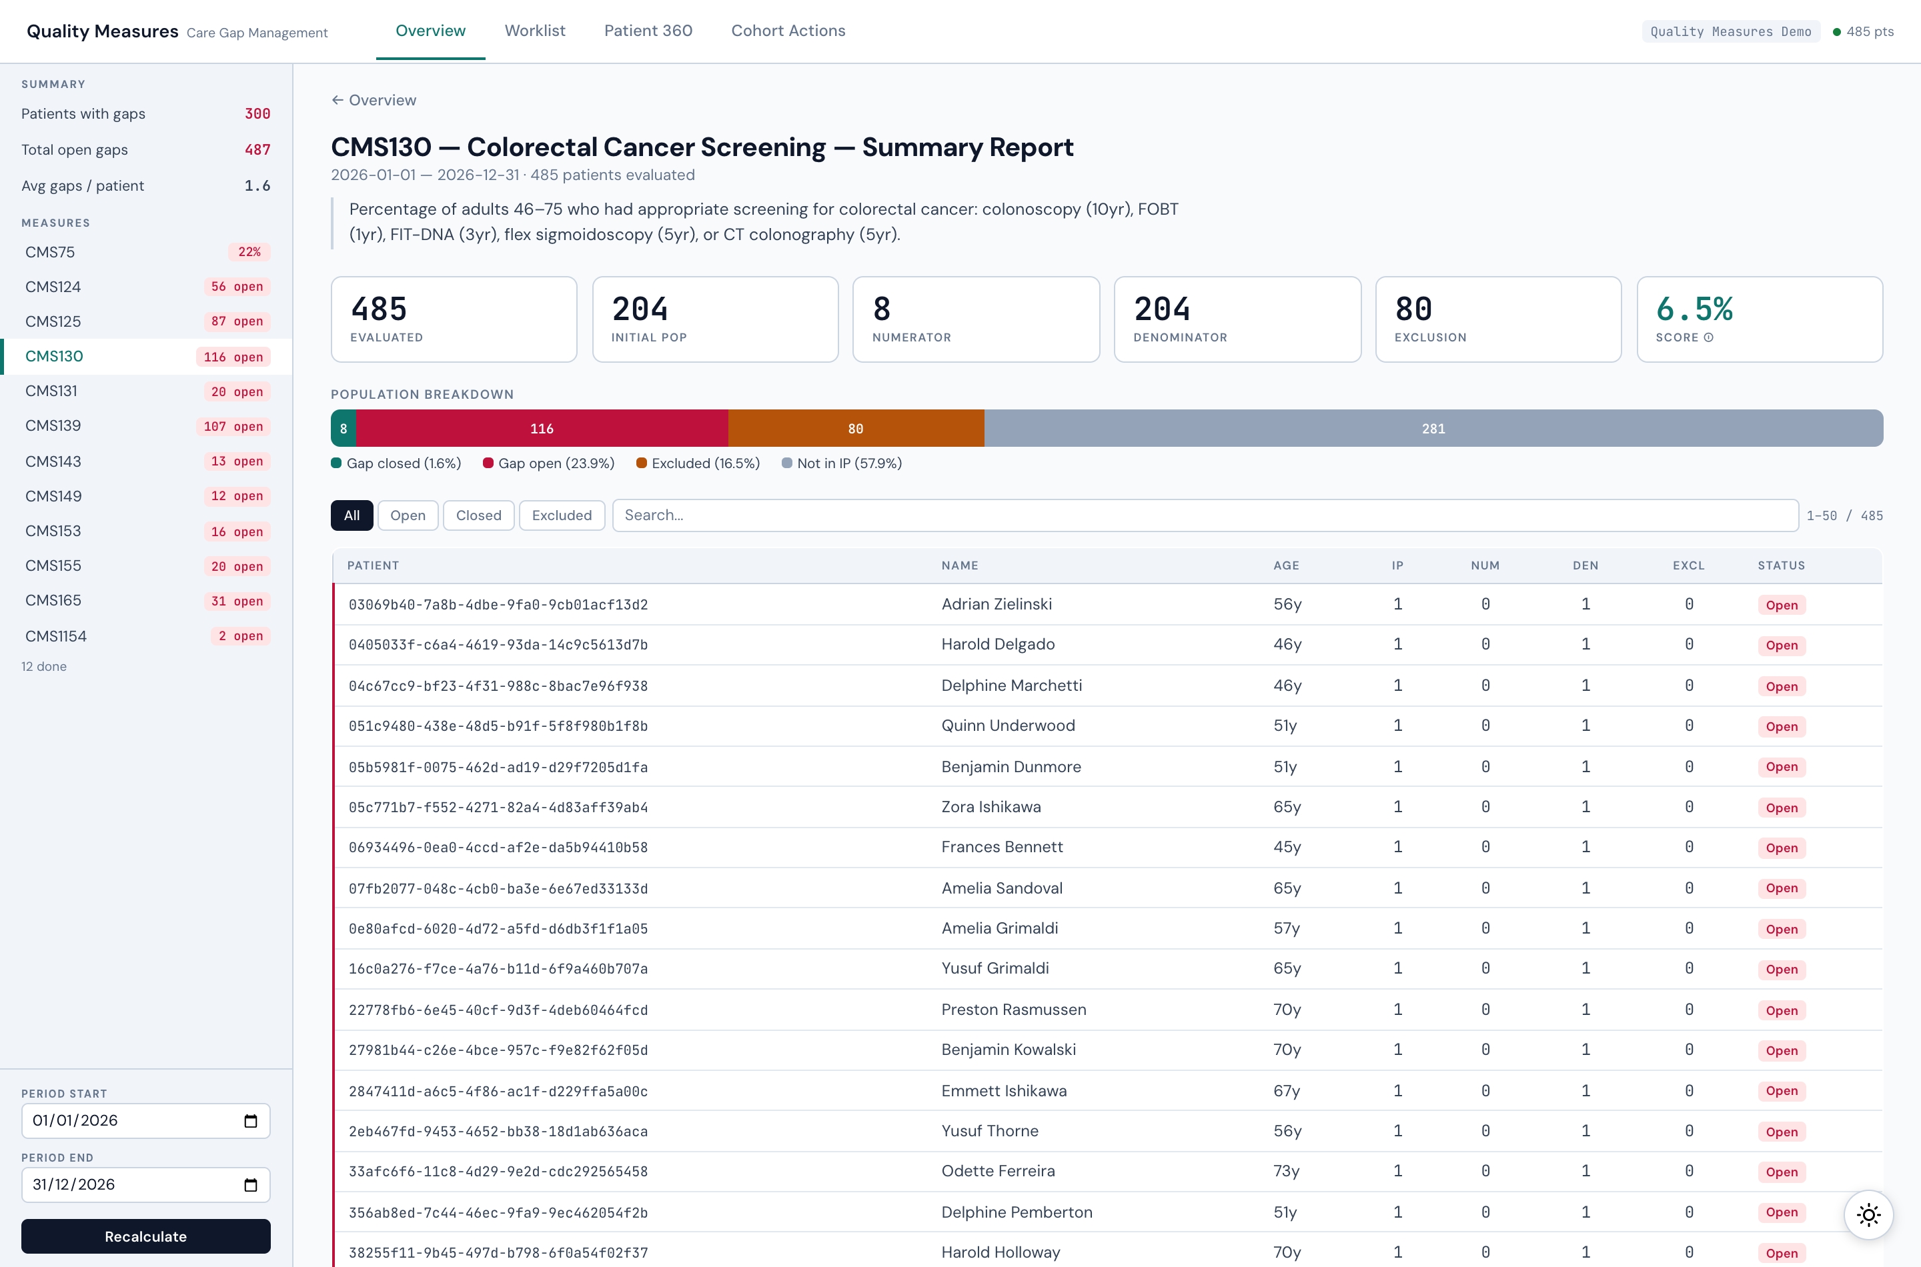Open patient row Amelia Sandoval

click(x=1107, y=888)
